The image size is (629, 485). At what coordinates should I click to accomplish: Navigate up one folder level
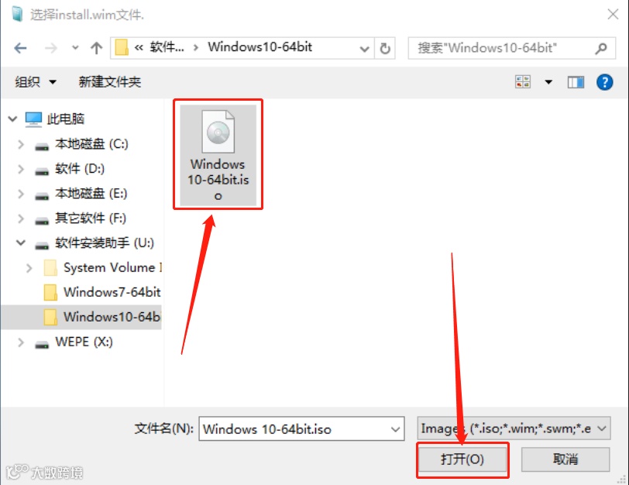[96, 48]
